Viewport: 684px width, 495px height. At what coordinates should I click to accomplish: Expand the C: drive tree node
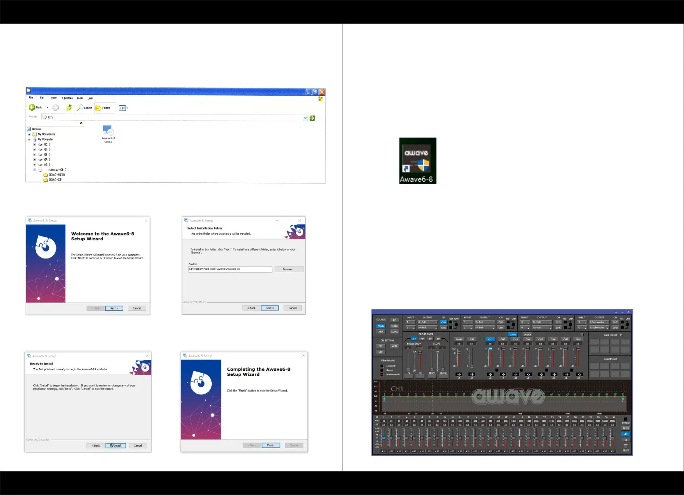point(35,145)
